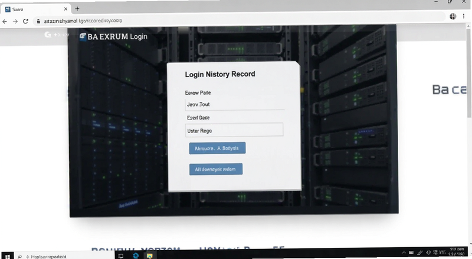Click the Esvew Pade label

click(x=198, y=92)
